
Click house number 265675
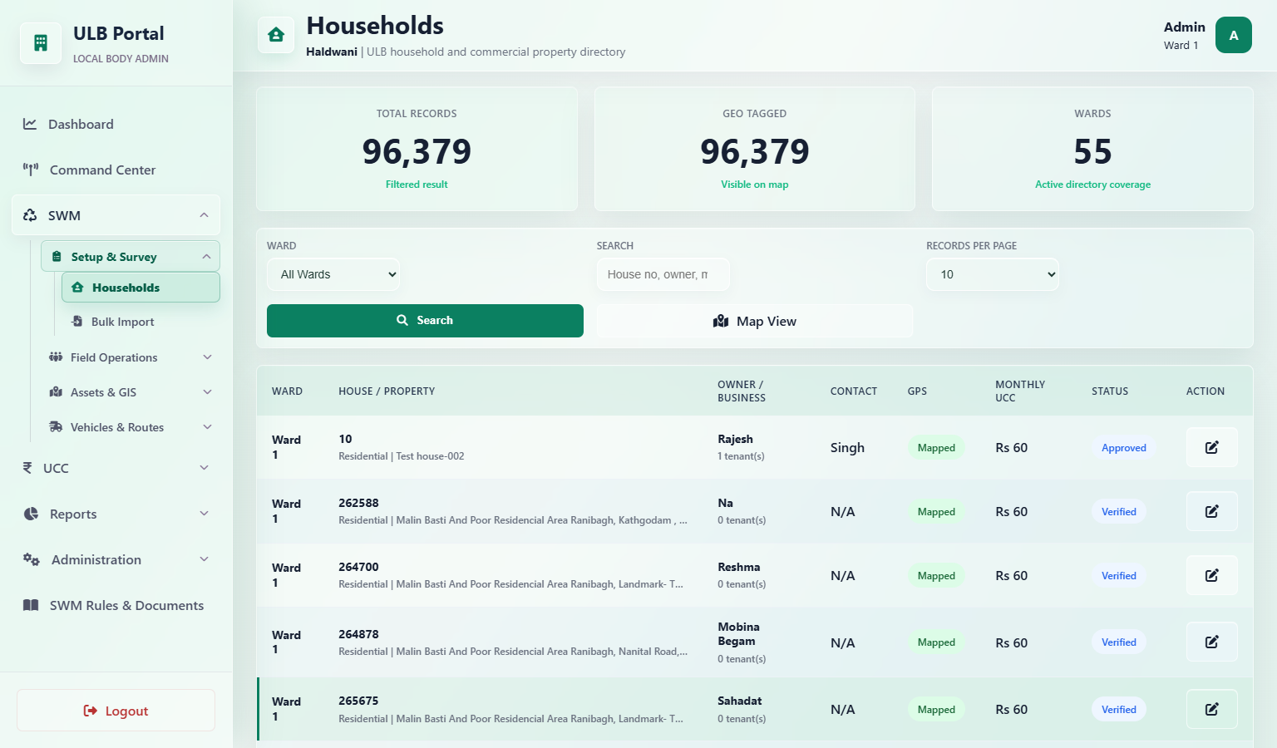pyautogui.click(x=358, y=701)
